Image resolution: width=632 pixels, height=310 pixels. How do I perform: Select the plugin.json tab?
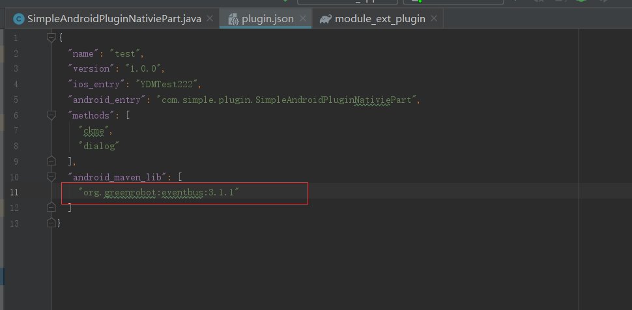click(268, 19)
